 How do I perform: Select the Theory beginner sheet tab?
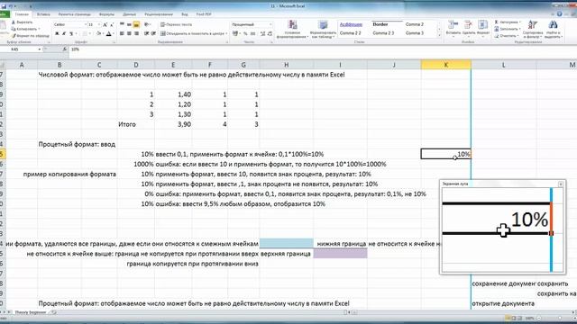coord(31,312)
